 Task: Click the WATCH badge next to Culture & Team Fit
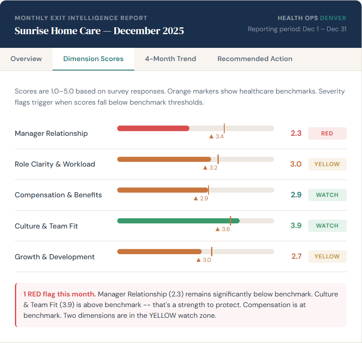point(327,226)
